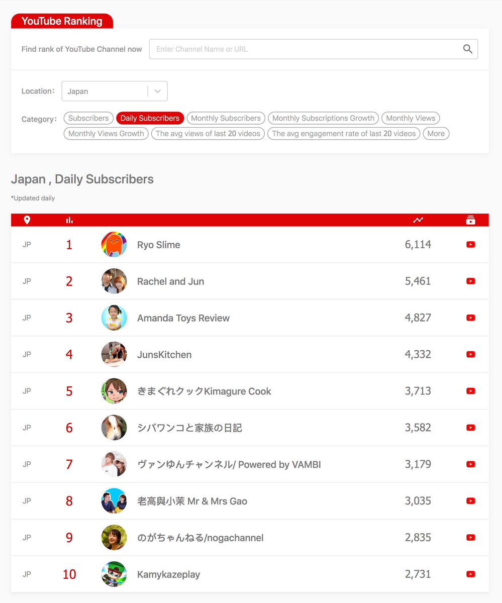Click the 5,461 daily subscribers value
This screenshot has height=603, width=502.
[x=418, y=281]
